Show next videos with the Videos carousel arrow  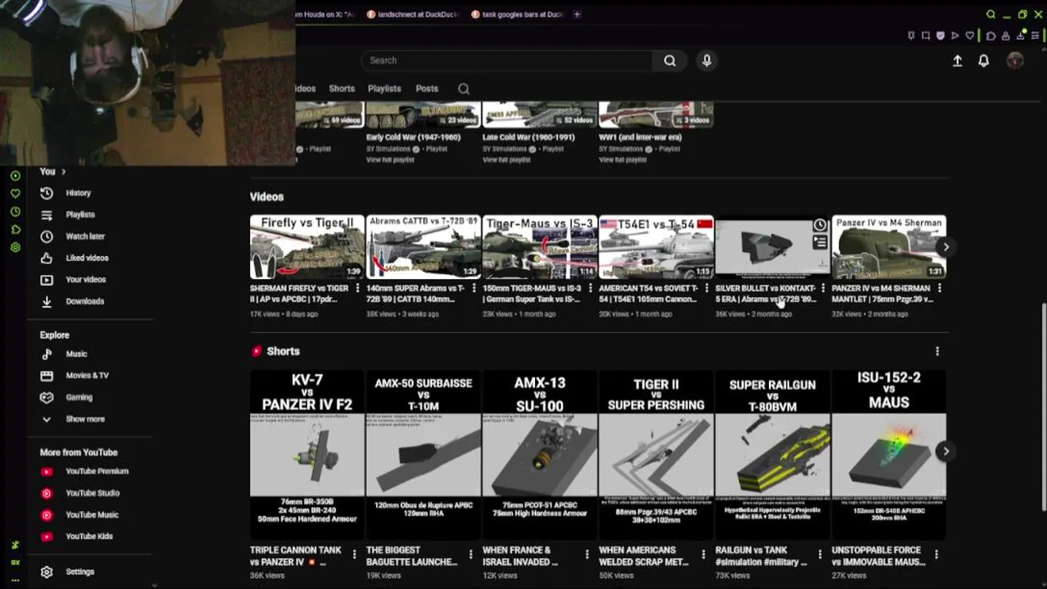(x=946, y=247)
